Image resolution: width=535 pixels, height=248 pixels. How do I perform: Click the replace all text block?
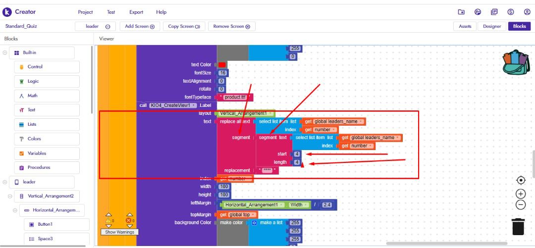236,122
